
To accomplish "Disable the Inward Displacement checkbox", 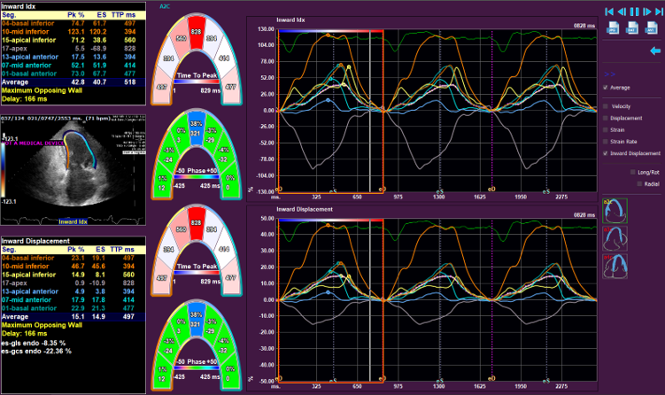I will 605,152.
